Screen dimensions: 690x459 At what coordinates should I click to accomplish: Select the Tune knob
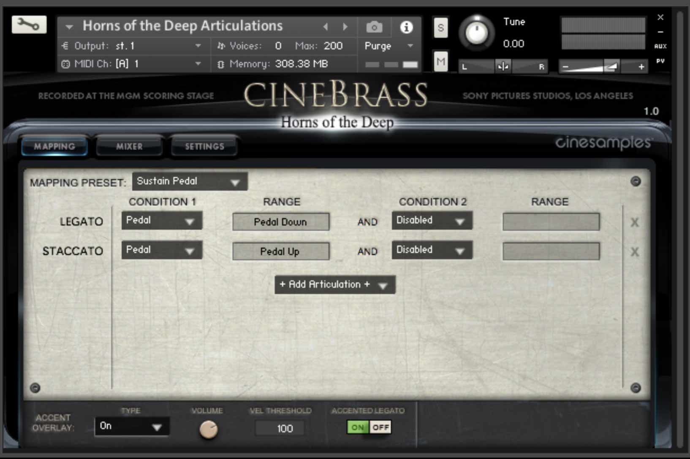click(x=477, y=32)
